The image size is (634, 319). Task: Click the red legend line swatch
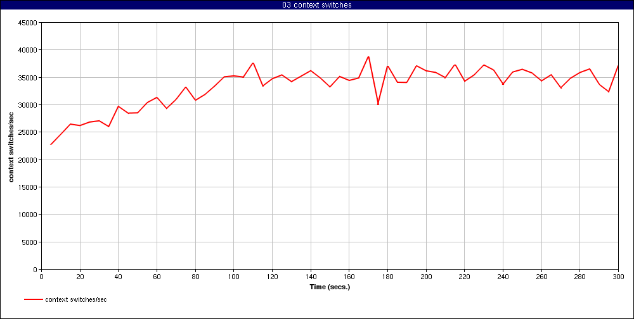[x=33, y=299]
